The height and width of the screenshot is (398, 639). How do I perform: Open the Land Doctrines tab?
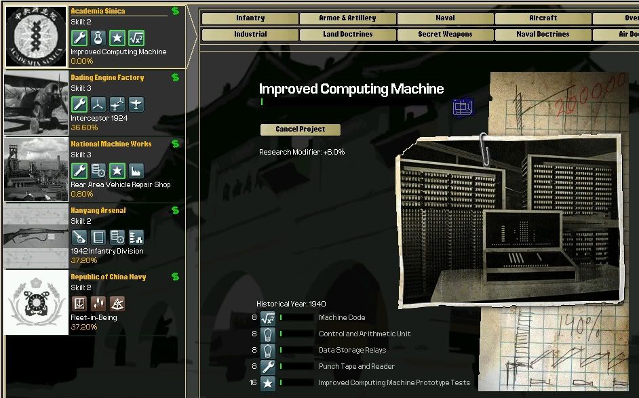pos(347,34)
